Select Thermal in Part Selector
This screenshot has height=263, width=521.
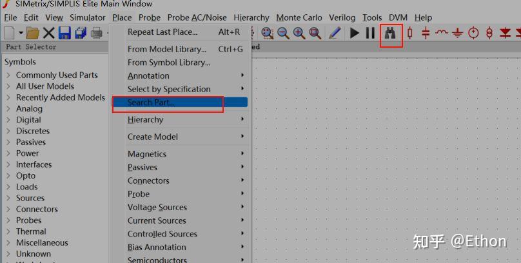click(x=31, y=231)
